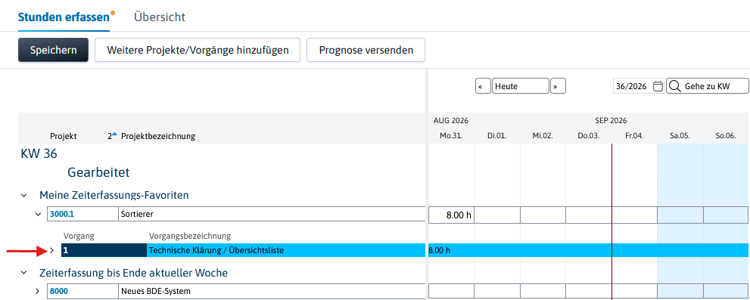The image size is (750, 300).
Task: Click the Gearbeitet heading
Action: click(98, 172)
